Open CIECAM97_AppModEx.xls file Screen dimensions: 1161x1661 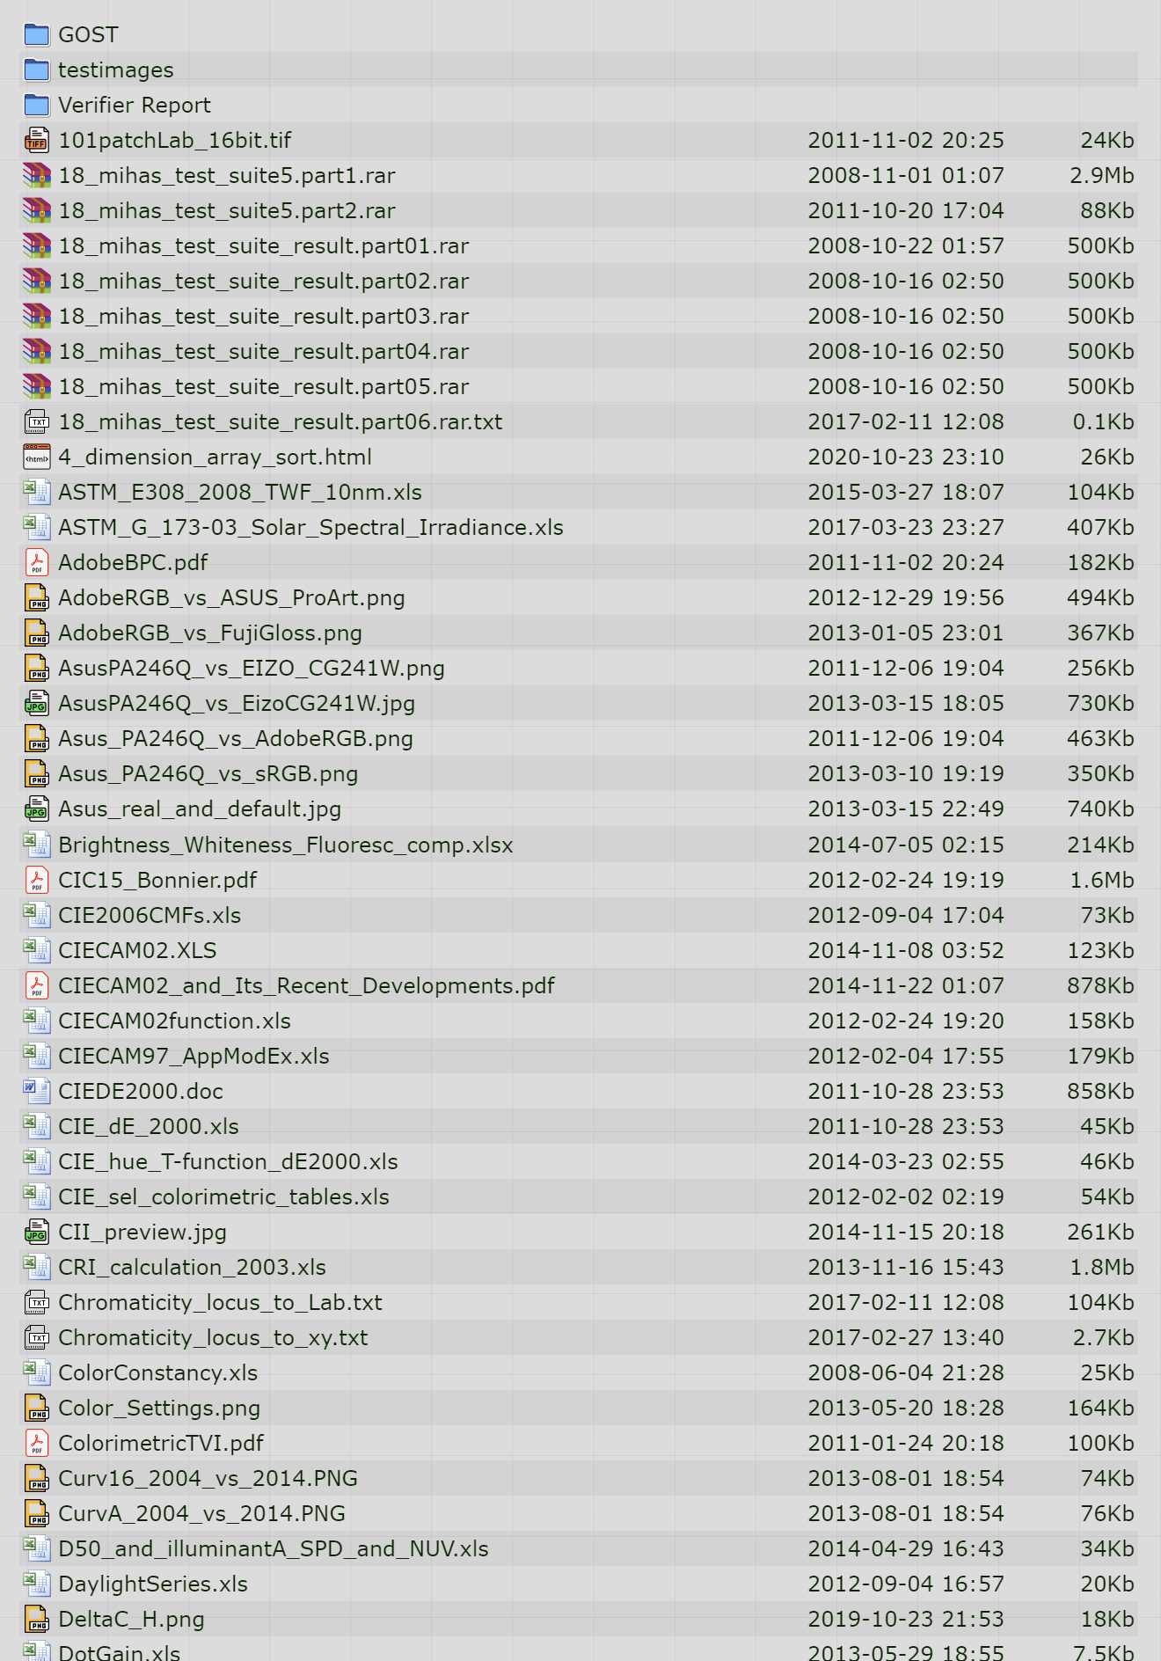click(x=193, y=1056)
